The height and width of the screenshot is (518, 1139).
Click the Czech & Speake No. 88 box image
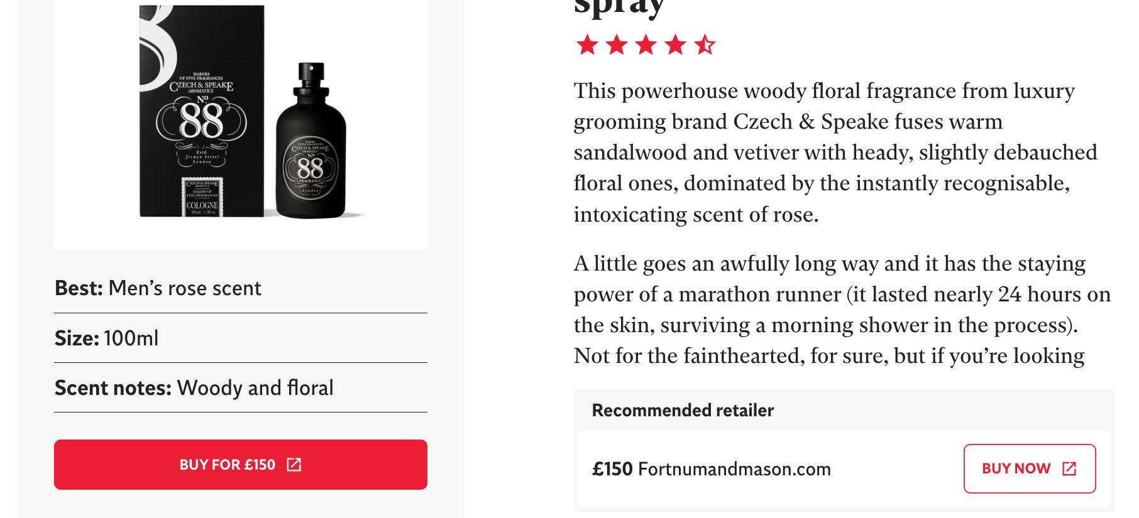201,113
